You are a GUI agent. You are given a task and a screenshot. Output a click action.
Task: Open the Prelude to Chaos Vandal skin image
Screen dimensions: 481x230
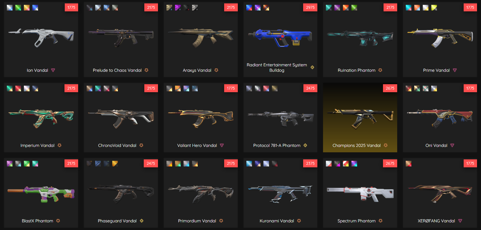click(121, 37)
